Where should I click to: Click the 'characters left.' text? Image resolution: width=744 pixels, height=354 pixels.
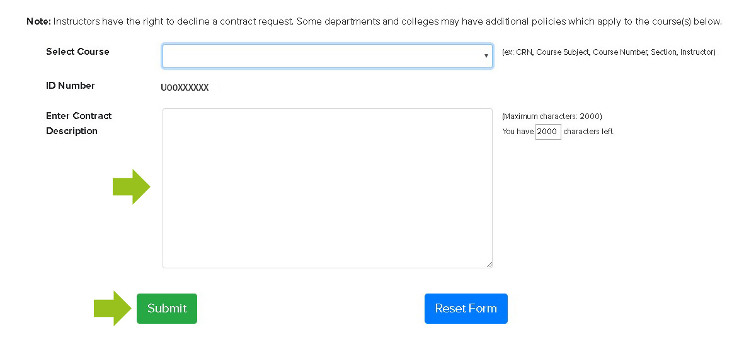pos(588,132)
